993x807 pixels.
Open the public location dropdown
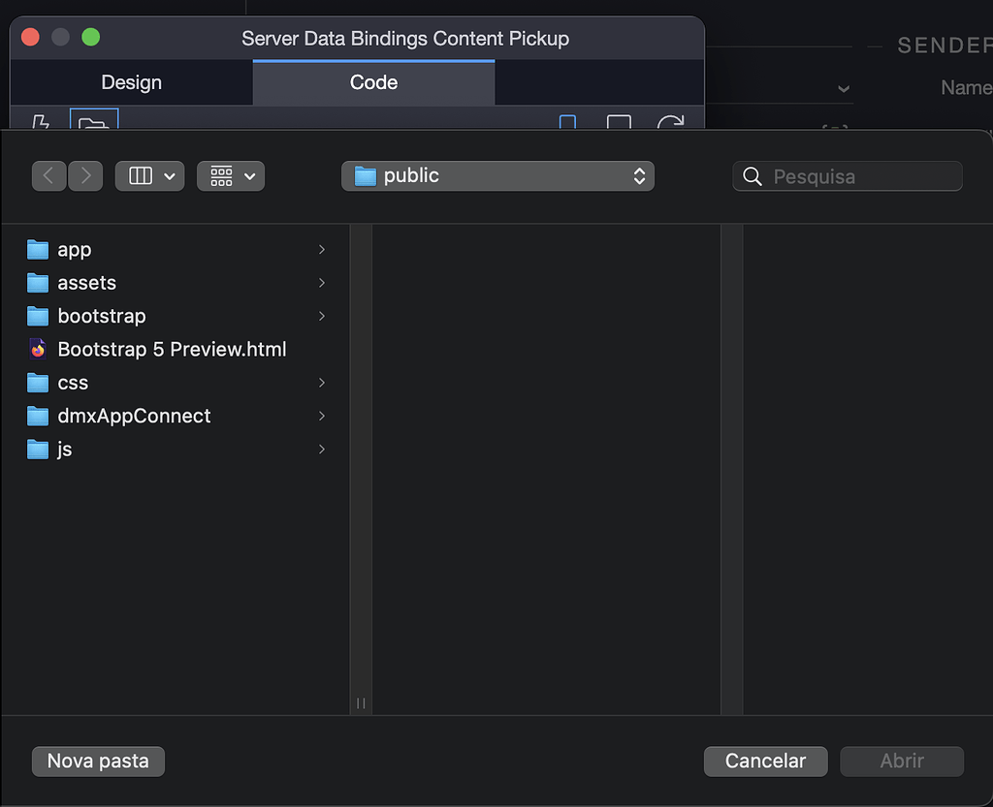pos(638,175)
